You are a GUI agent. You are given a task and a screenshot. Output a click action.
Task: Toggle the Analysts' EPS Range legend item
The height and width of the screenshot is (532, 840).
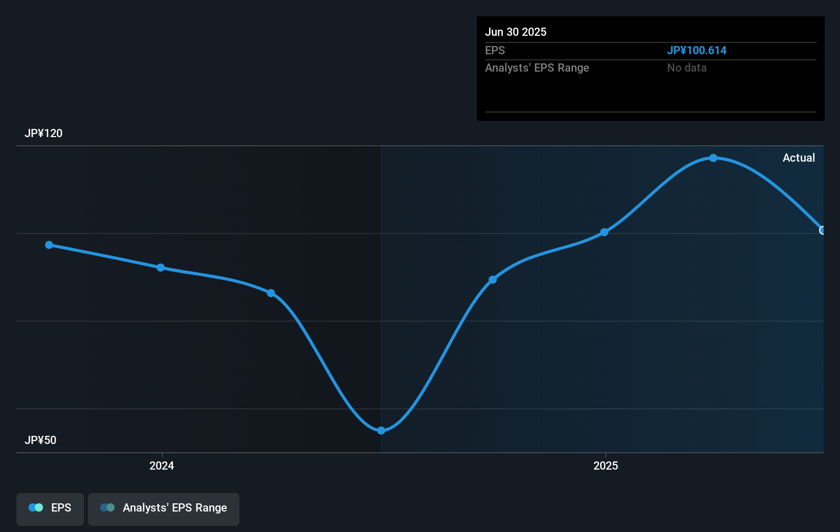tap(163, 508)
